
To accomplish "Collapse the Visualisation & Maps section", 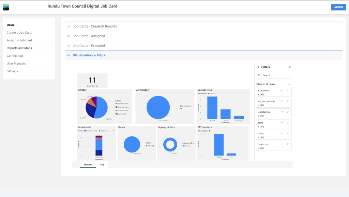I will coord(89,55).
